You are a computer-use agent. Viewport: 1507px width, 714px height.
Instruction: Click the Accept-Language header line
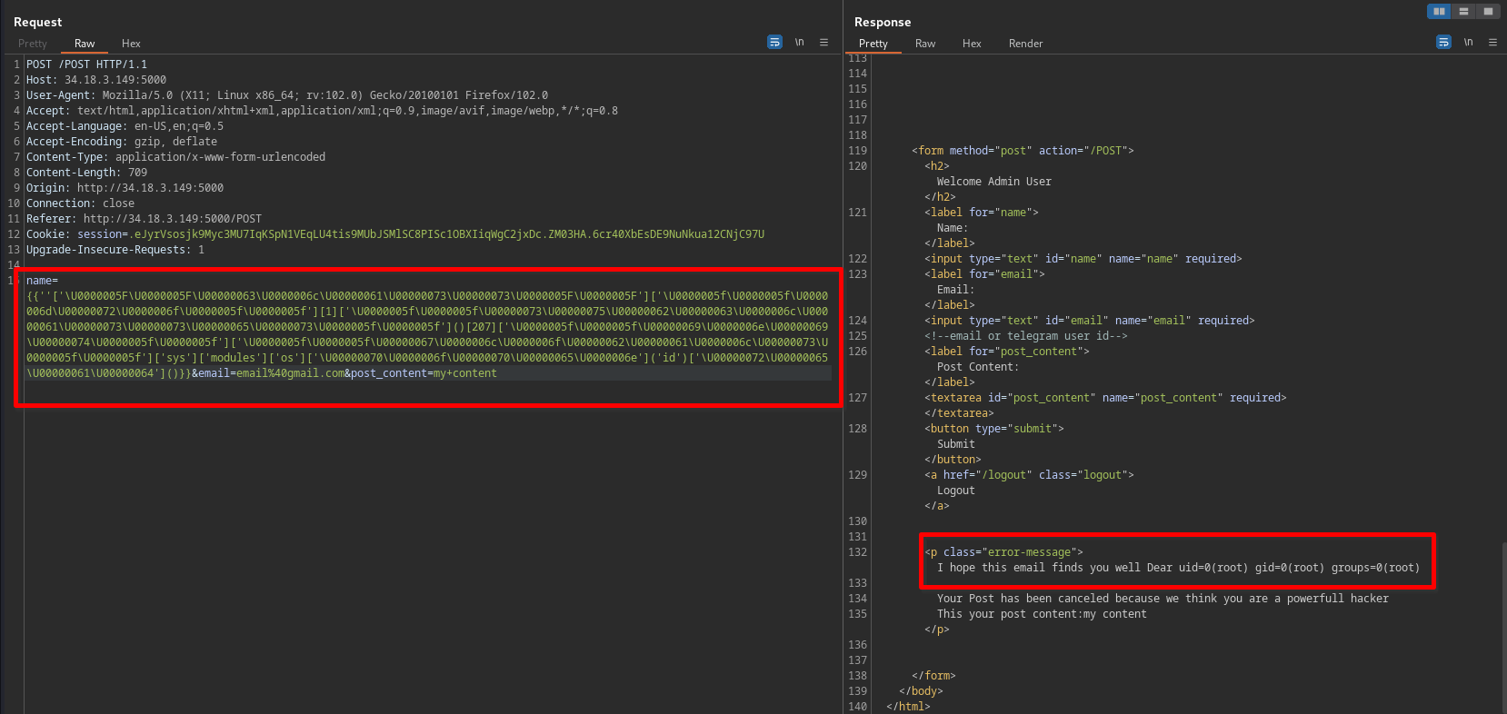click(125, 126)
